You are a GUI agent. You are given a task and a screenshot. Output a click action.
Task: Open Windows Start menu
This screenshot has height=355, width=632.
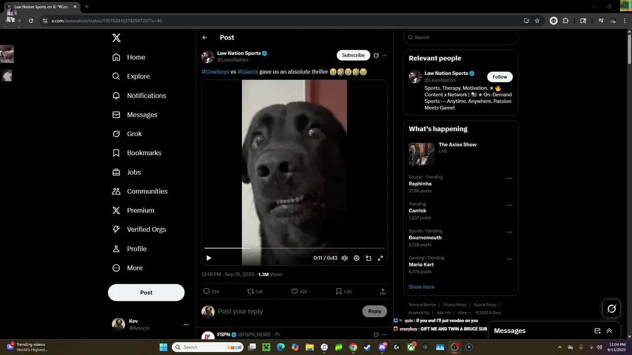coord(163,347)
